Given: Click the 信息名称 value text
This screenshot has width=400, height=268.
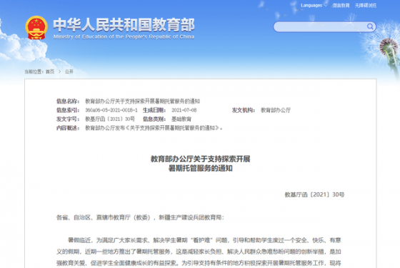Looking at the screenshot, I should point(142,101).
